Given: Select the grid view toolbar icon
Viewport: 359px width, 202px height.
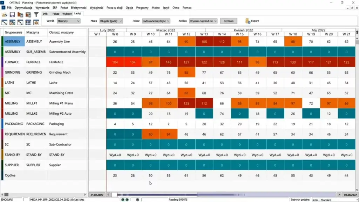Looking at the screenshot, I should tap(28, 22).
